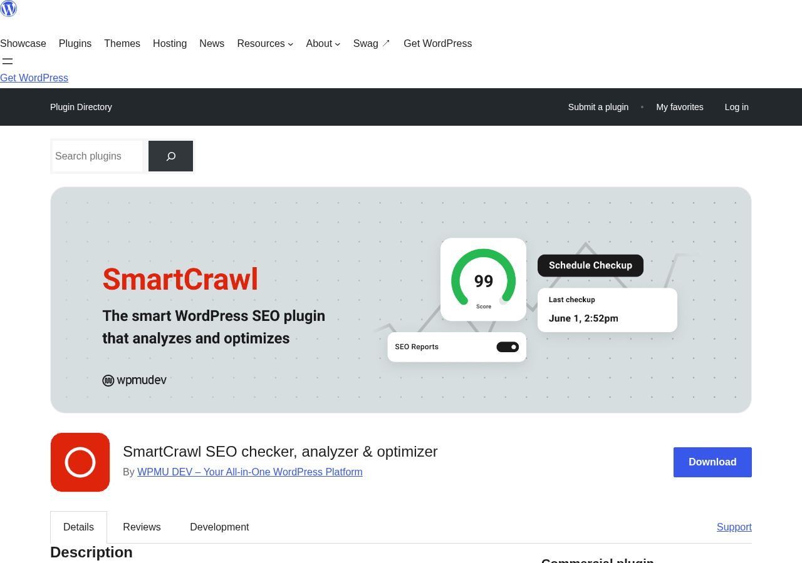Click Get WordPress in top navigation
Viewport: 802px width, 563px height.
click(x=438, y=44)
